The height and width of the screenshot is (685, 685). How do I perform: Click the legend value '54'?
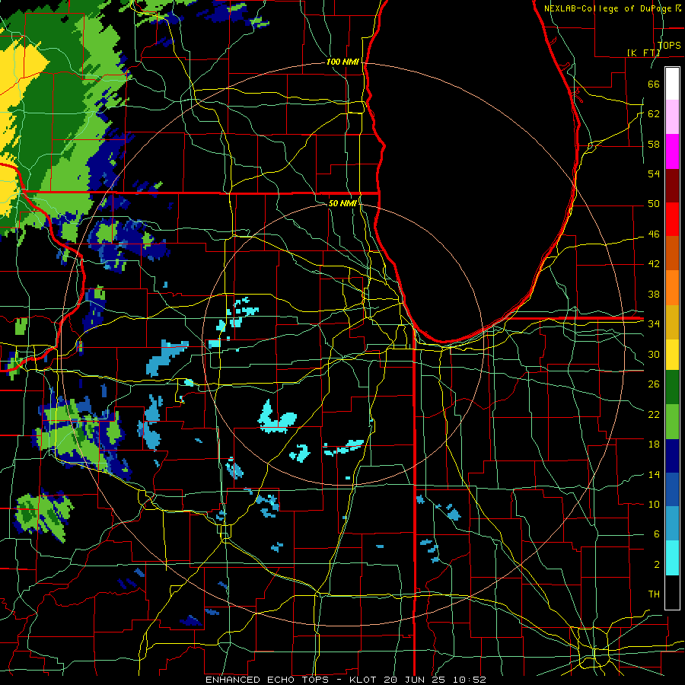coord(654,174)
